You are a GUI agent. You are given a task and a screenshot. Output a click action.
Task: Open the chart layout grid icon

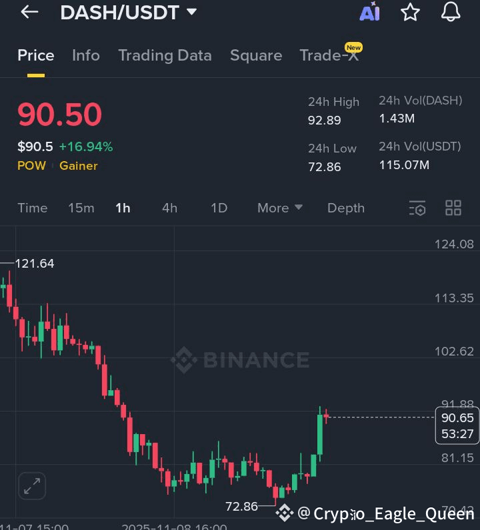click(x=453, y=208)
